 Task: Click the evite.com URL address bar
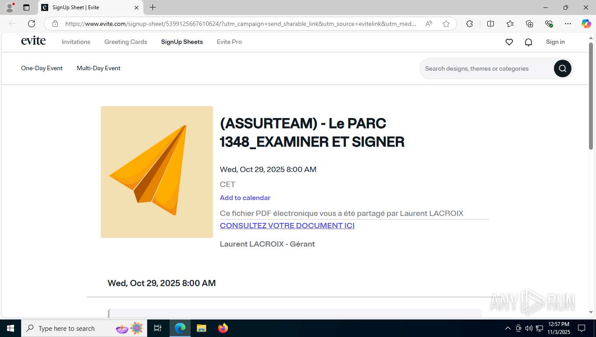[x=241, y=24]
